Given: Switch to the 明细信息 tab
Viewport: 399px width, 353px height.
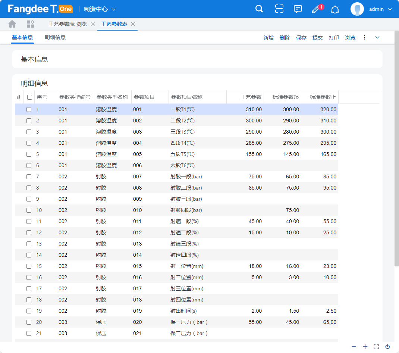Looking at the screenshot, I should point(55,37).
